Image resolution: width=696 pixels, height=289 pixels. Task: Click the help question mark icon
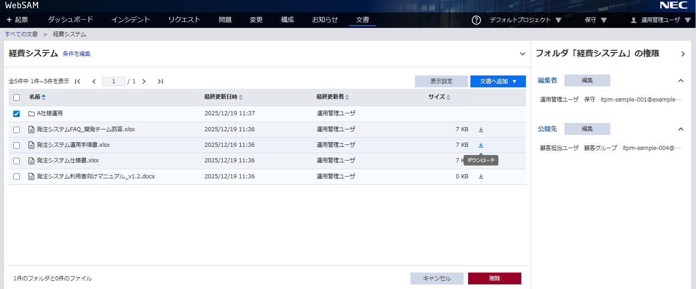click(476, 20)
